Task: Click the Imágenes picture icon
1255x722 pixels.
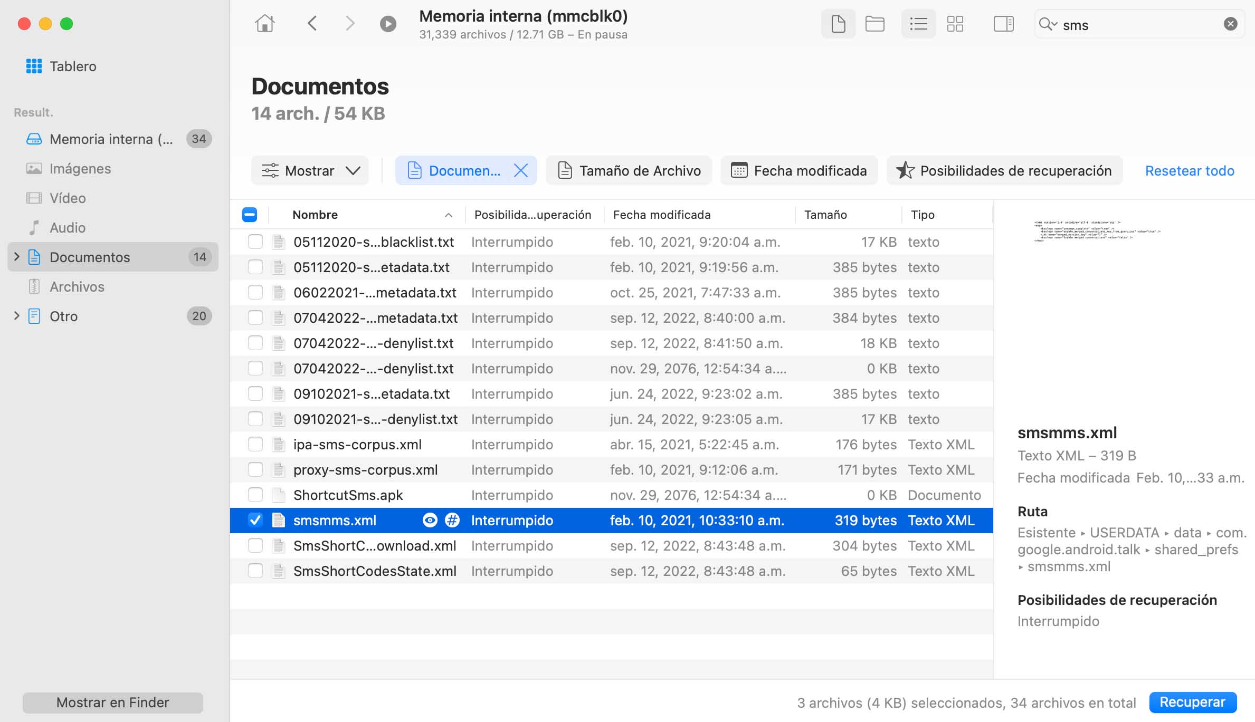Action: (x=34, y=168)
